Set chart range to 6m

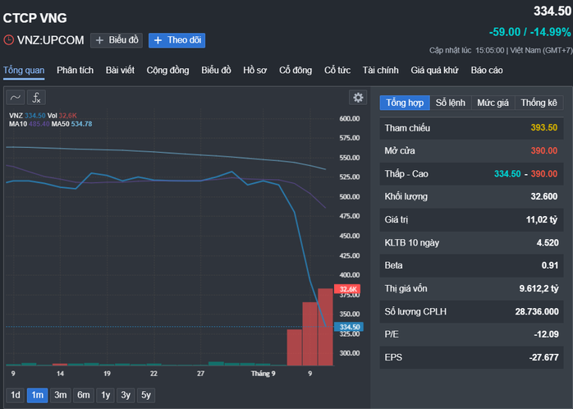[x=83, y=395]
